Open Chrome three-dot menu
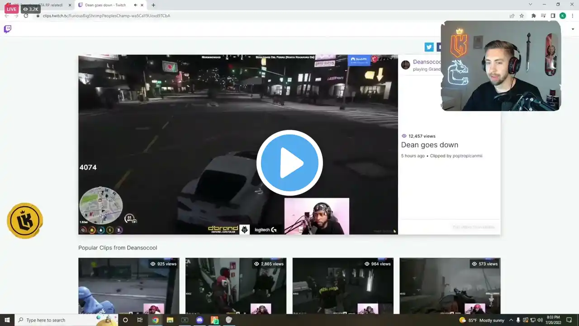This screenshot has width=579, height=326. (x=572, y=16)
